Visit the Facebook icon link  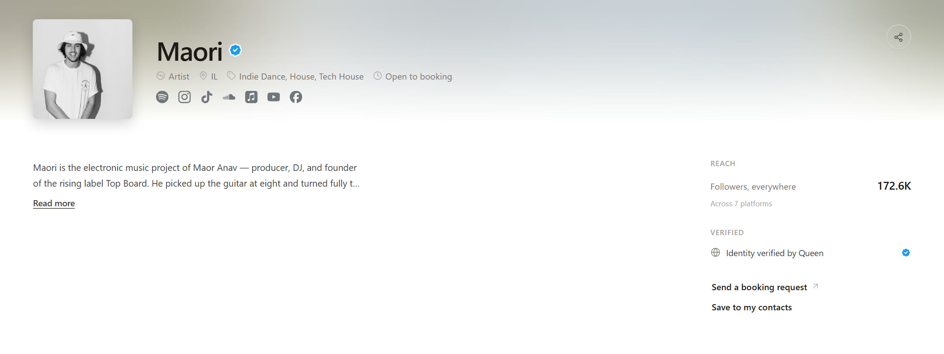(296, 97)
